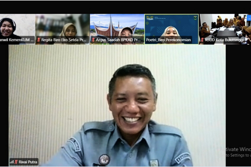Click Rivai Putra's muted microphone icon
Screen dimensions: 251x167
pos(16,162)
